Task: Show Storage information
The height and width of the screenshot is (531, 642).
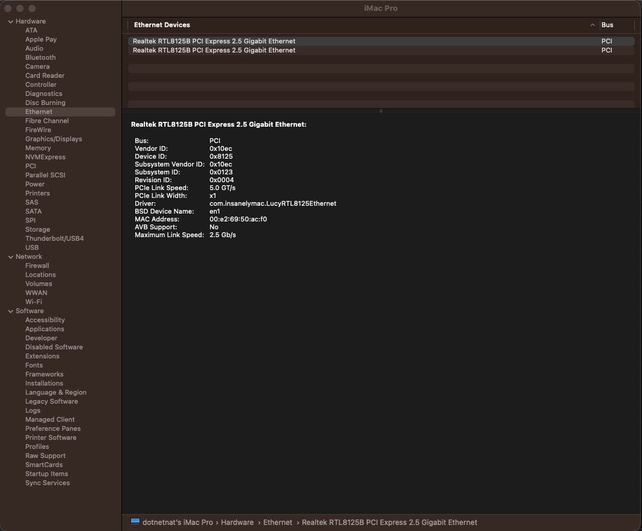Action: [x=37, y=229]
